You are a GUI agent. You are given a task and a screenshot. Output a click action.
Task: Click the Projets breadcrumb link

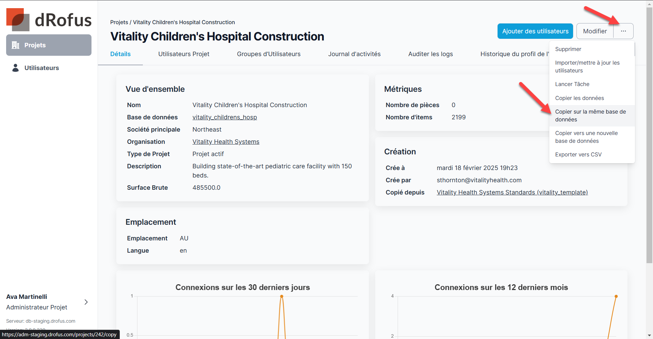click(119, 22)
